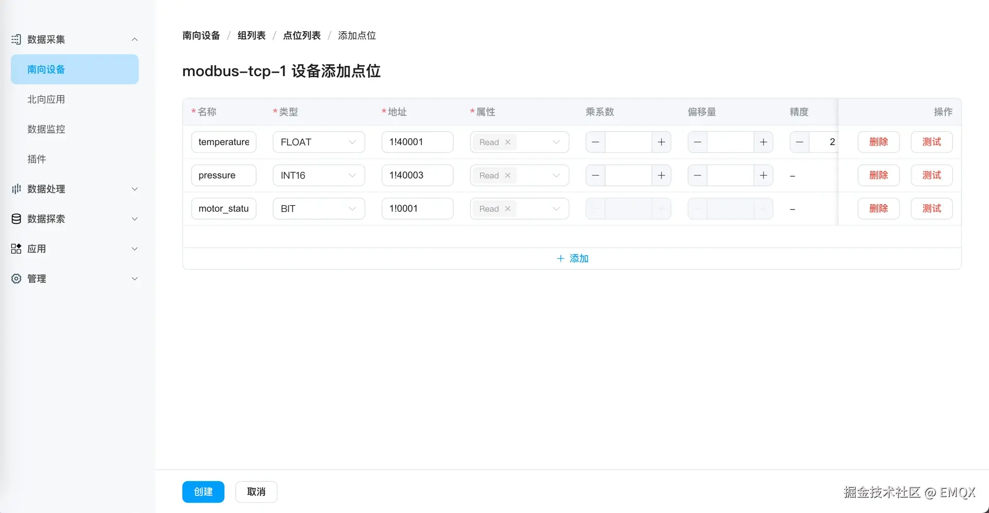Open 属性 dropdown arrow in motor_statu row
Viewport: 989px width, 513px height.
556,208
